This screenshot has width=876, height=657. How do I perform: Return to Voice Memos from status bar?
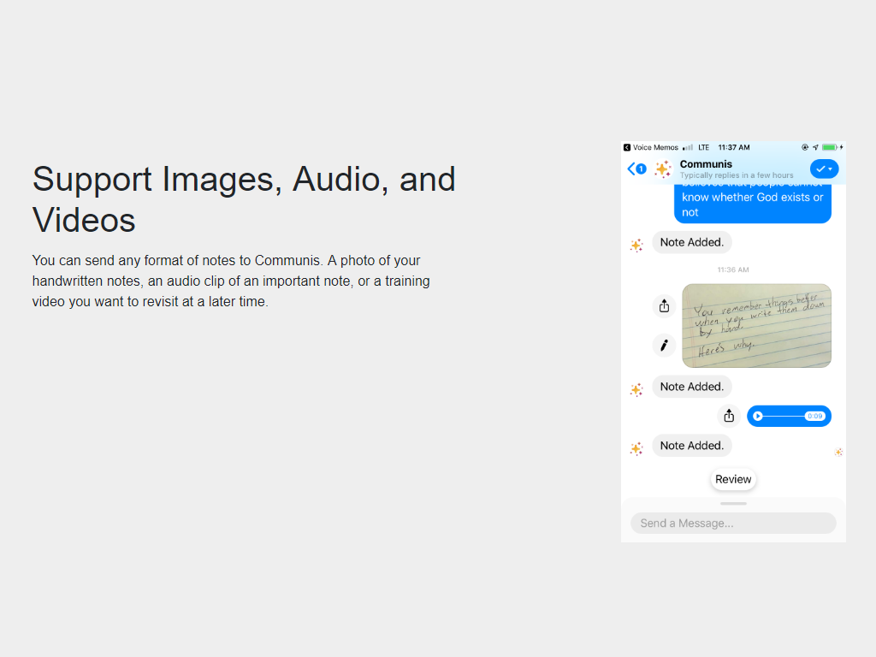click(x=651, y=147)
